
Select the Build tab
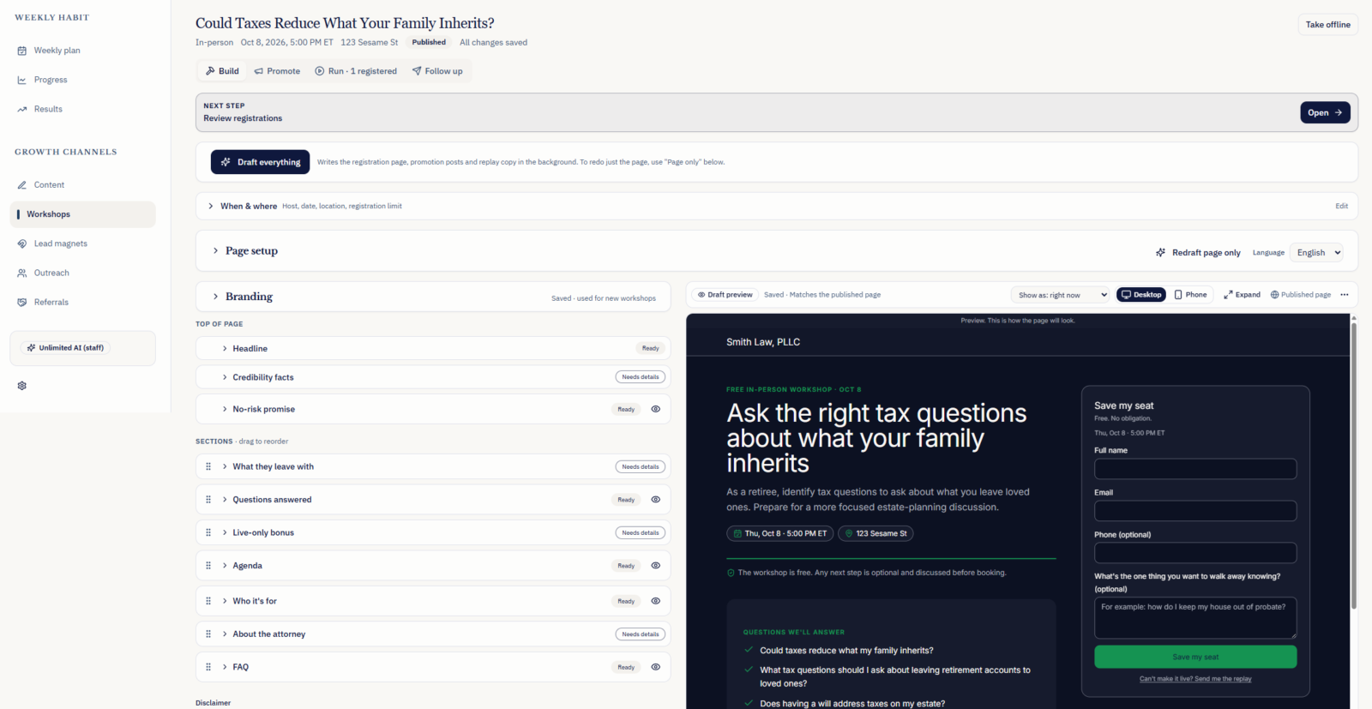tap(222, 71)
